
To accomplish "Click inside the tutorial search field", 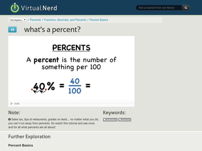I will tap(158, 8).
